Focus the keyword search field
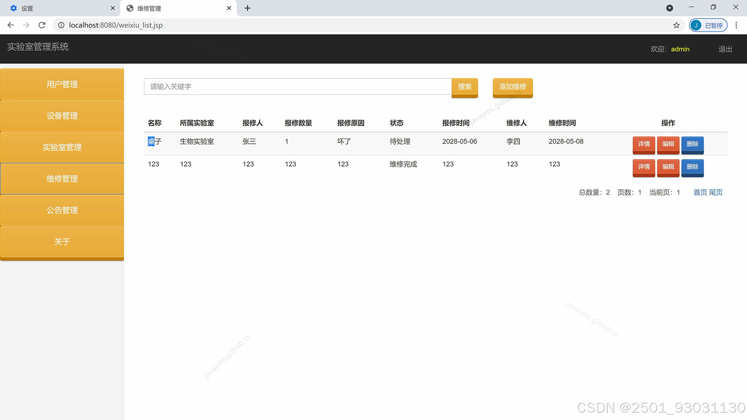This screenshot has height=420, width=747. (x=298, y=87)
